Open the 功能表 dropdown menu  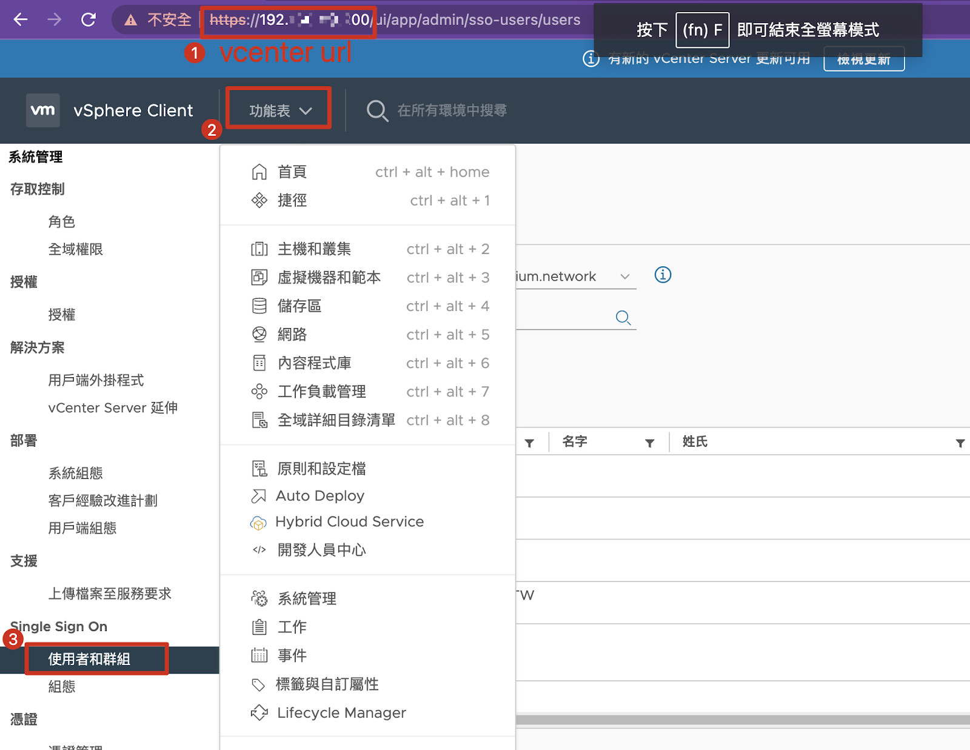[x=279, y=110]
